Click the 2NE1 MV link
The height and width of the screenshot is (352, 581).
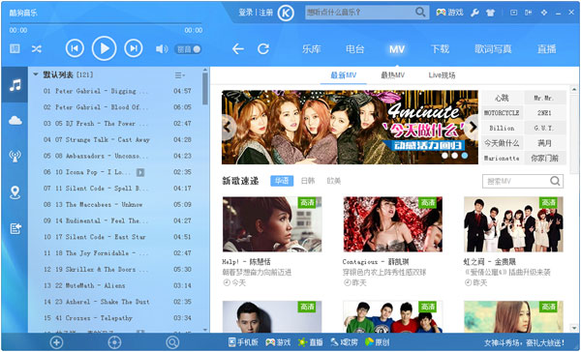coord(544,113)
